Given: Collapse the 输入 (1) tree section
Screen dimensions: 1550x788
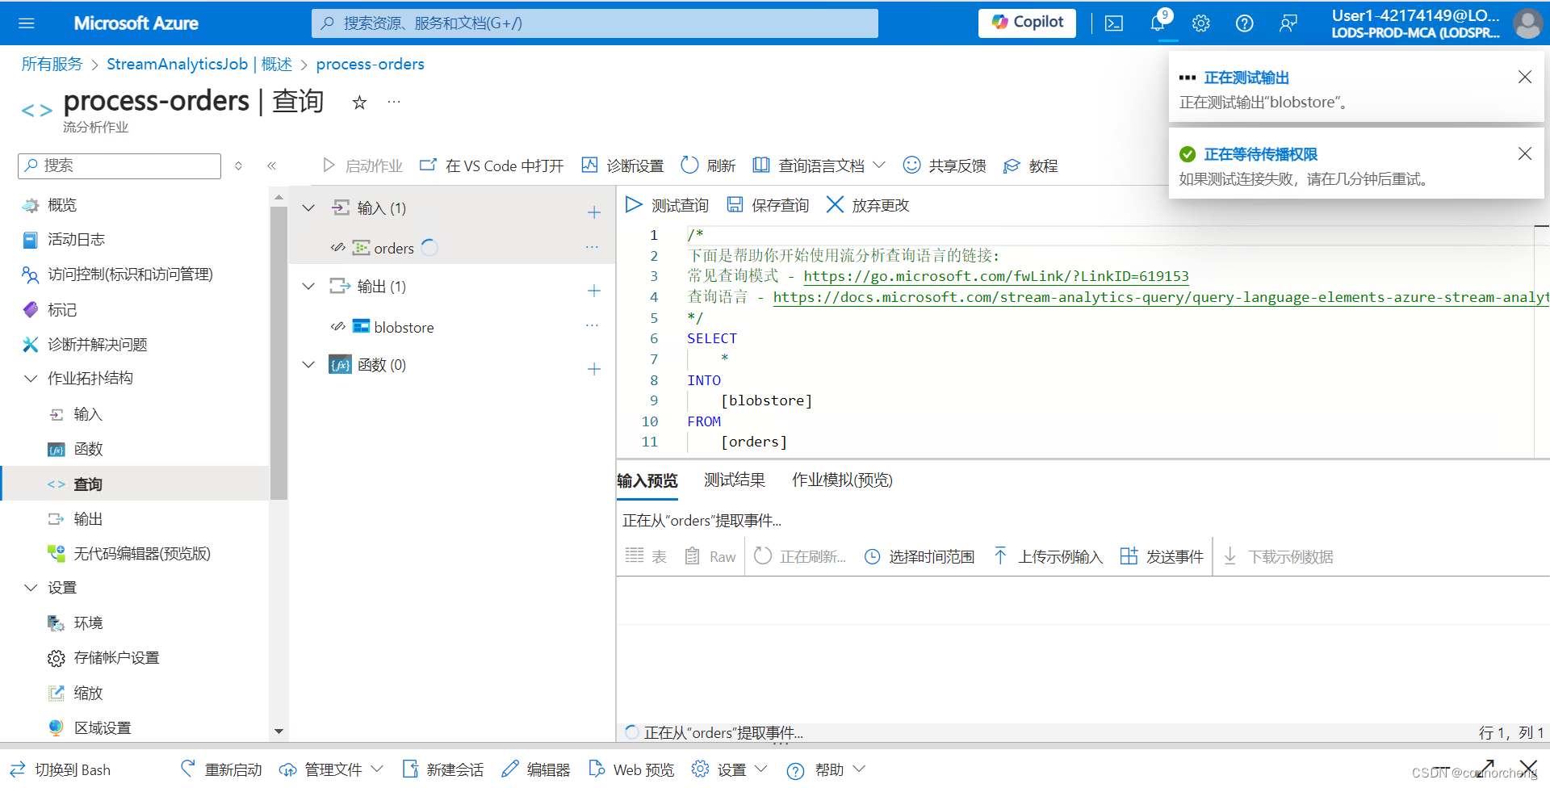Looking at the screenshot, I should (308, 207).
